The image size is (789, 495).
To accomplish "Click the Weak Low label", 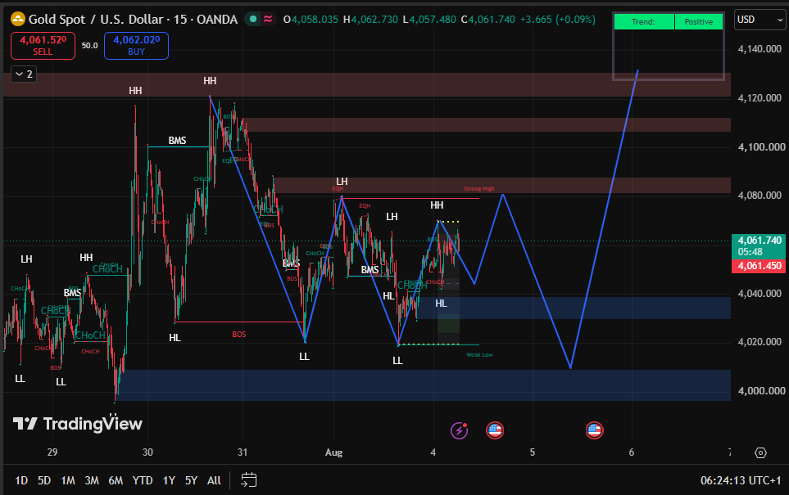I will tap(479, 355).
